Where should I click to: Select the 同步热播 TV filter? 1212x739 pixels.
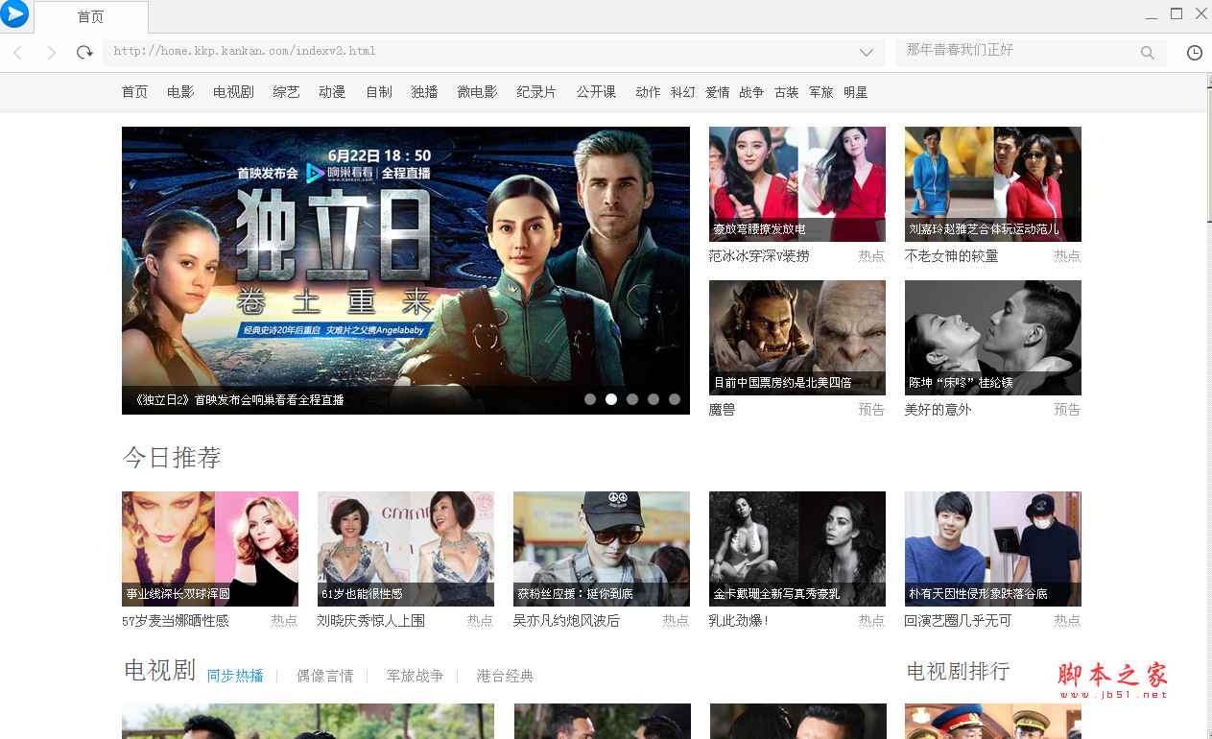tap(235, 676)
